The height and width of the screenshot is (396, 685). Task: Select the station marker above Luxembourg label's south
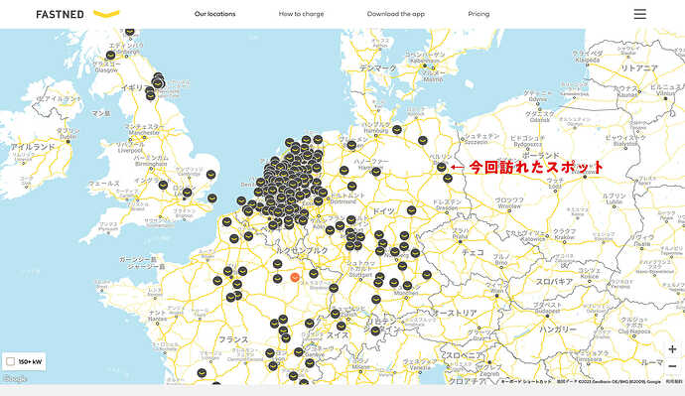click(x=277, y=264)
